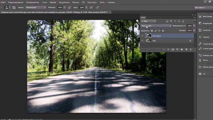Image resolution: width=213 pixels, height=120 pixels.
Task: Enable airbrush mode icon
Action: 91,7
